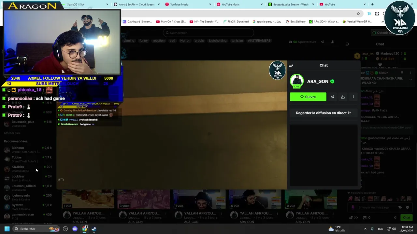Switch to the first YouTube Music tab

point(188,5)
